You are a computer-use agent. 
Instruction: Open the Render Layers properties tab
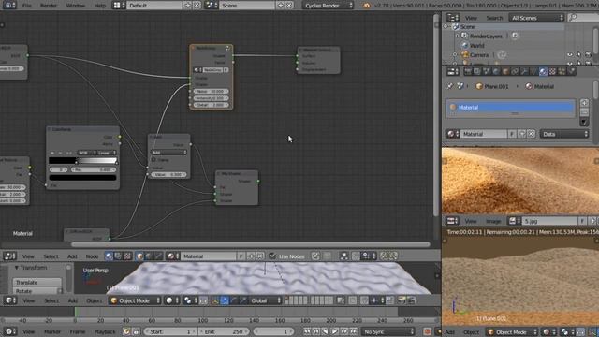click(477, 71)
